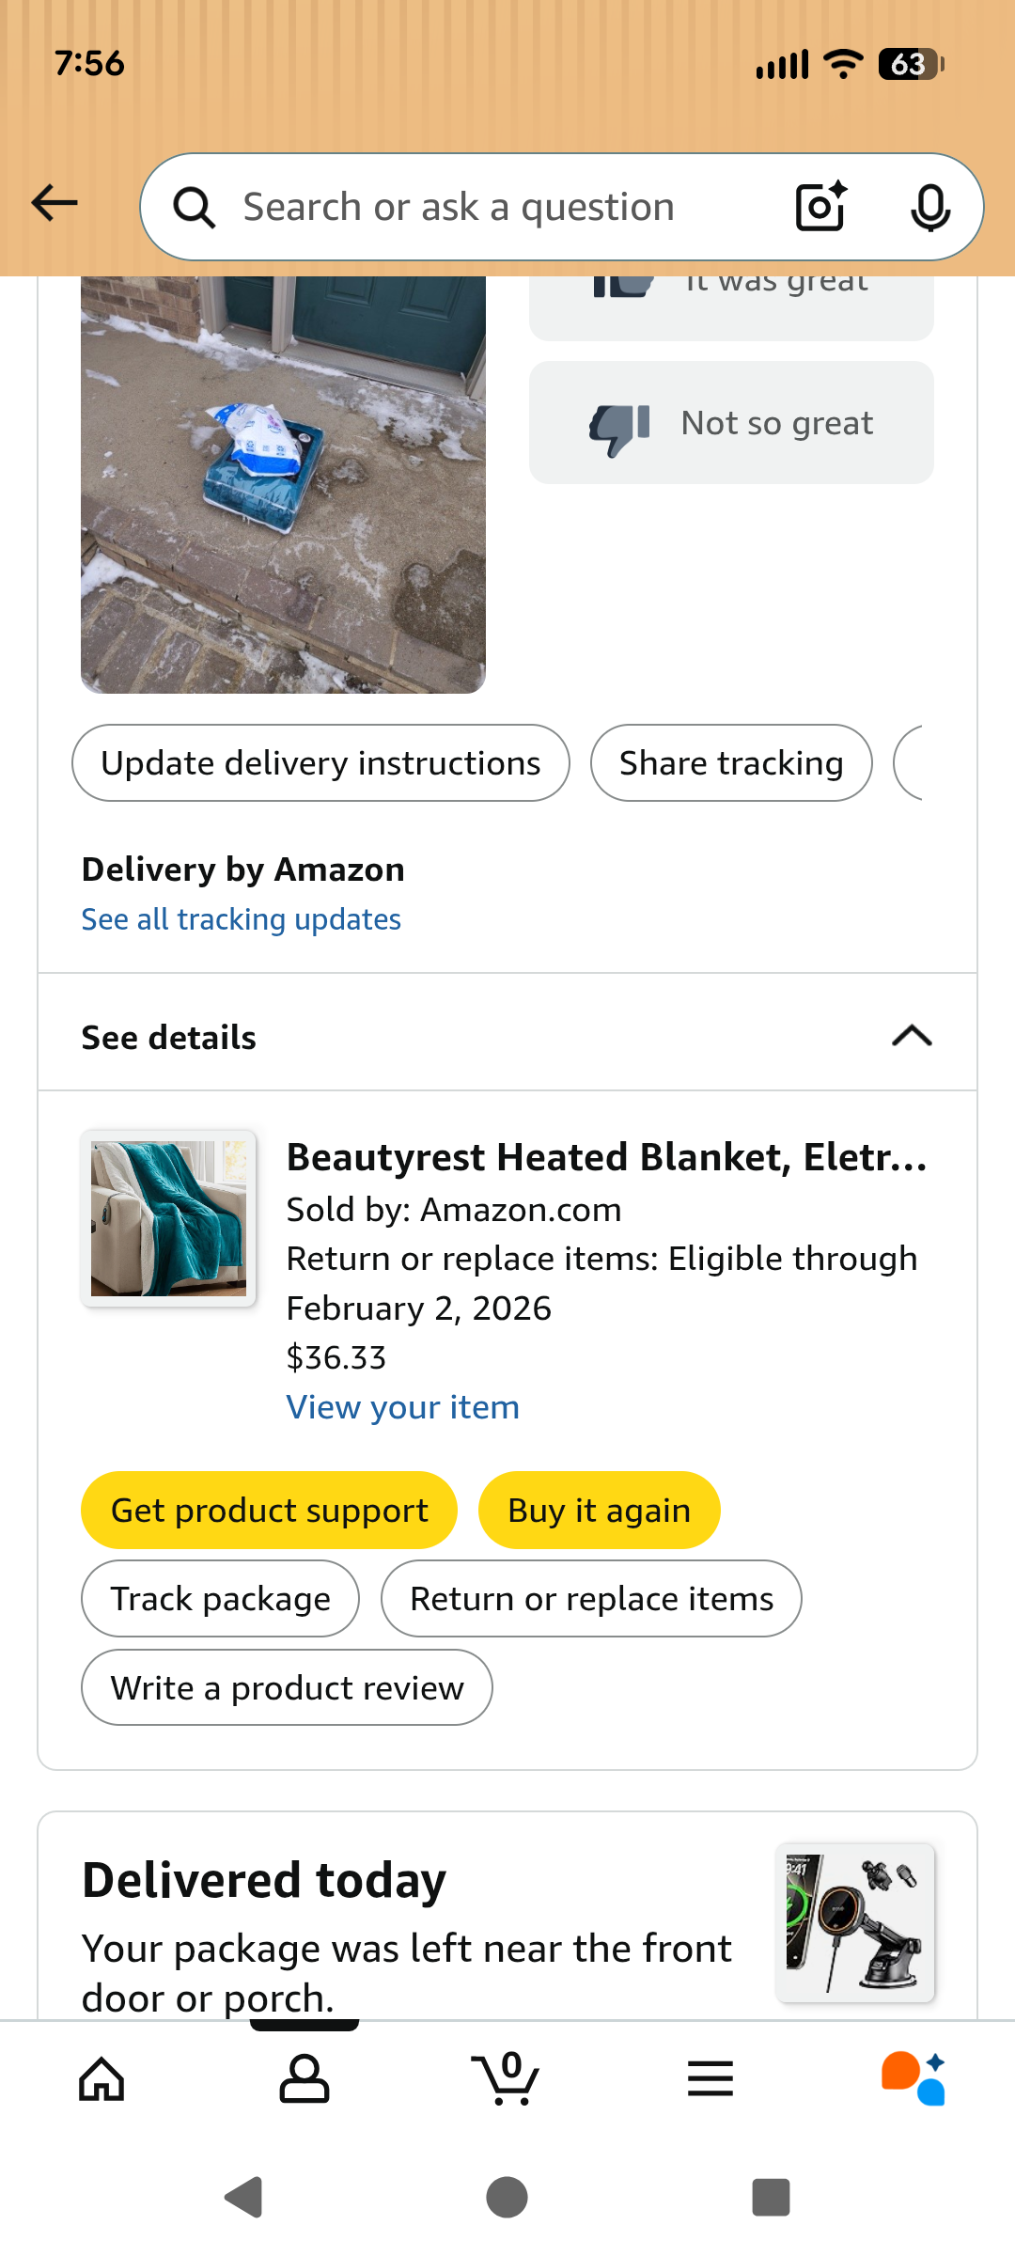1015x2256 pixels.
Task: Open camera lens search icon
Action: tap(821, 207)
